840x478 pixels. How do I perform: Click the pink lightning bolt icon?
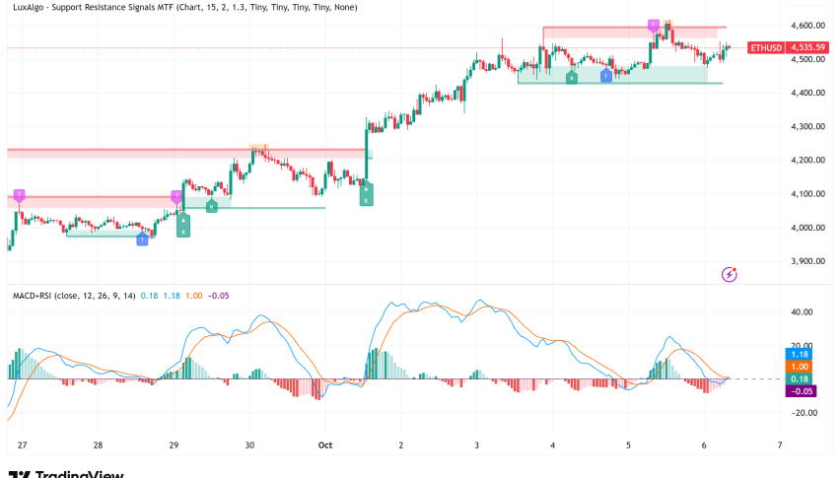(730, 274)
